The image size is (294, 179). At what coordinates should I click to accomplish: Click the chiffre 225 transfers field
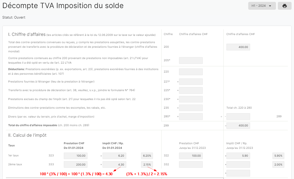[x=191, y=90]
